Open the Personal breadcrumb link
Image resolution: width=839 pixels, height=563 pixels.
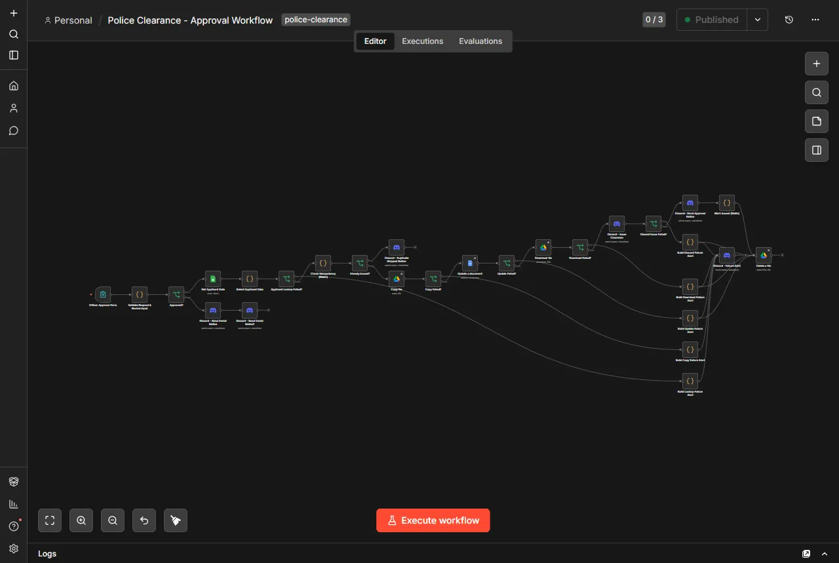(68, 20)
